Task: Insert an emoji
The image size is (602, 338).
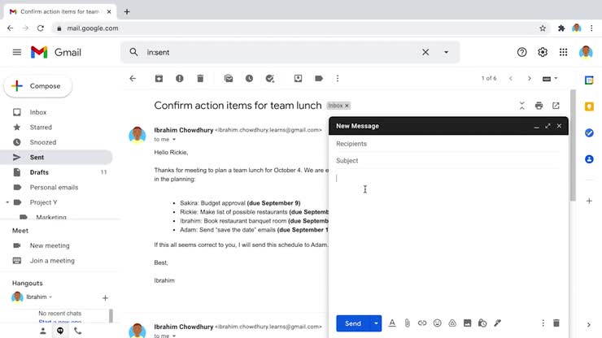Action: click(438, 323)
